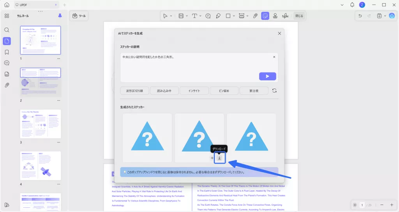
Task: Redo the last action
Action: [x=369, y=16]
